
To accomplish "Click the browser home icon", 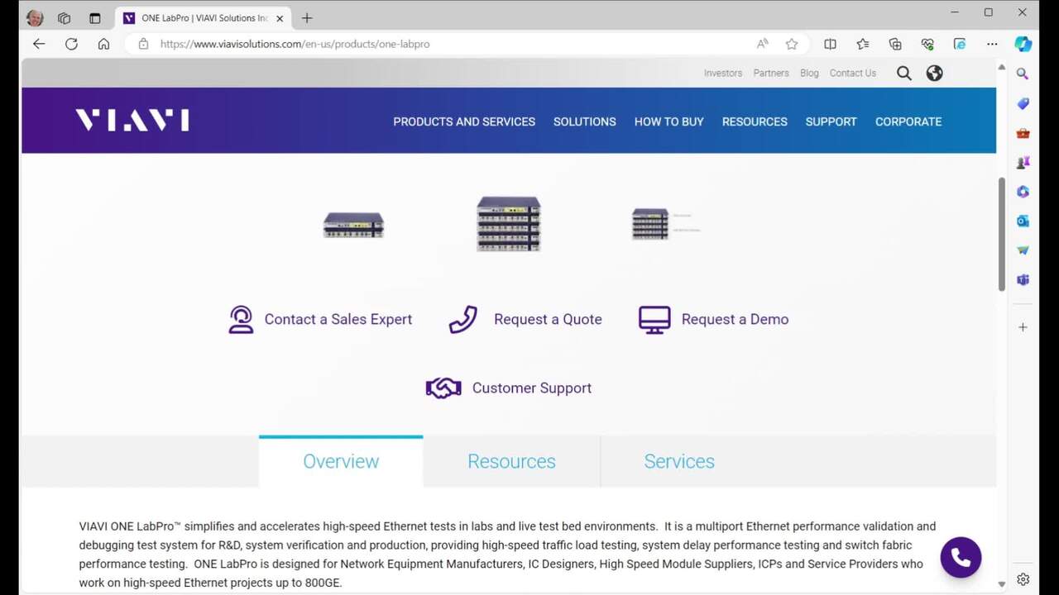I will pos(103,44).
